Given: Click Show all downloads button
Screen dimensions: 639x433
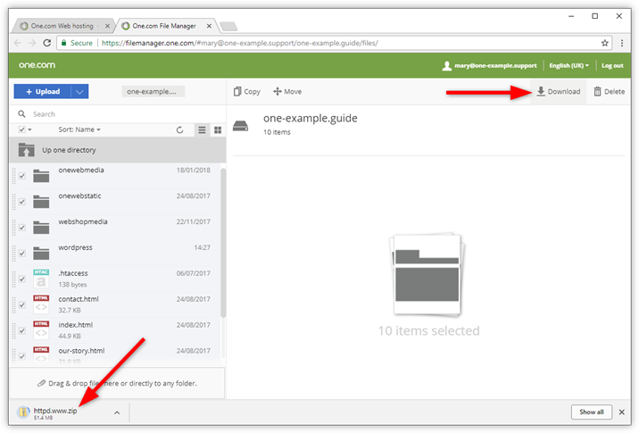Looking at the screenshot, I should [592, 412].
